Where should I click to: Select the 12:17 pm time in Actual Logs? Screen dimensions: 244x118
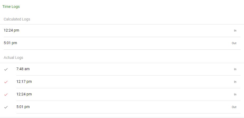click(24, 81)
